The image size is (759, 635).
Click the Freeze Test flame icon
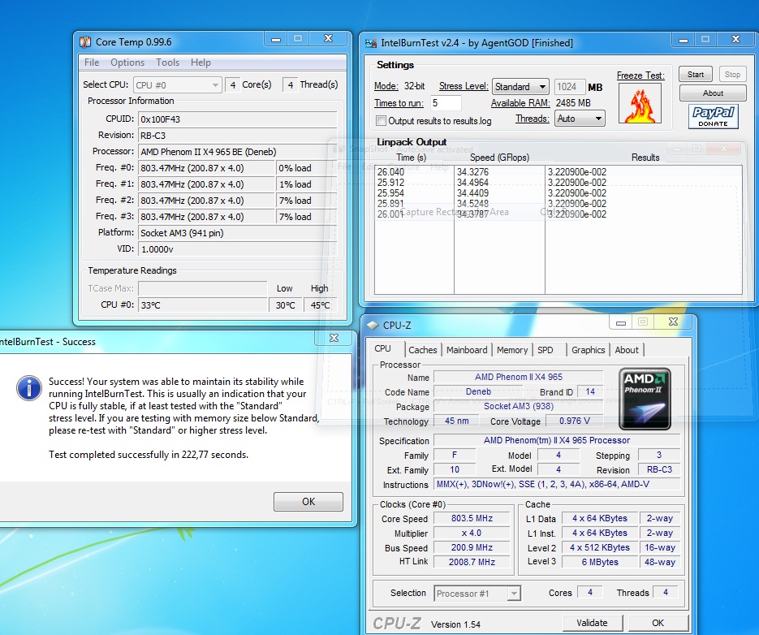point(640,103)
